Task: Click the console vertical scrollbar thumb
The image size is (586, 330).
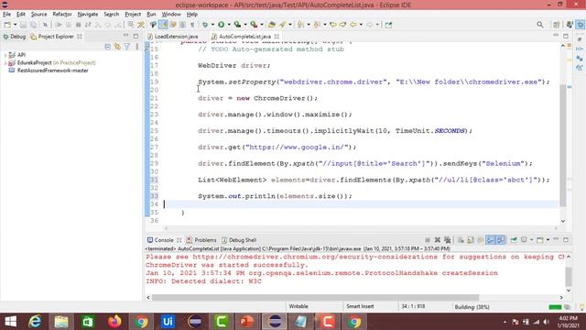Action: [x=569, y=277]
